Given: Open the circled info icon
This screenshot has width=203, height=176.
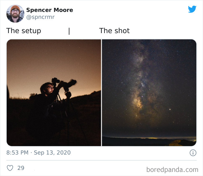Looking at the screenshot, I should [193, 153].
